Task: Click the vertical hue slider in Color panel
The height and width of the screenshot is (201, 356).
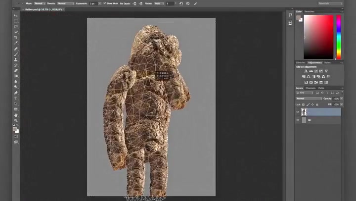Action: pyautogui.click(x=339, y=37)
